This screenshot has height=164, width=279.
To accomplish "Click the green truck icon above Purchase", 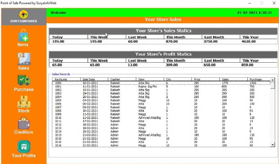I will pyautogui.click(x=23, y=80).
